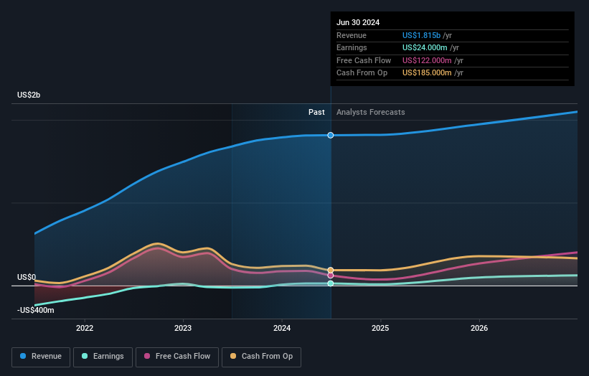Click the -US$400m y-axis label
Screen dimensions: 589x376
[35, 310]
